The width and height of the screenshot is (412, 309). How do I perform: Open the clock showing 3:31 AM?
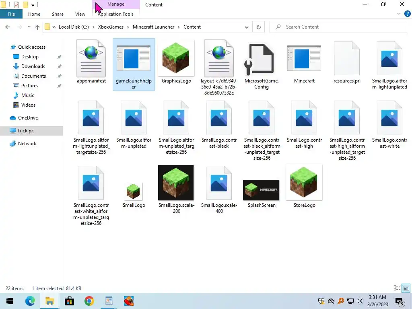click(377, 301)
